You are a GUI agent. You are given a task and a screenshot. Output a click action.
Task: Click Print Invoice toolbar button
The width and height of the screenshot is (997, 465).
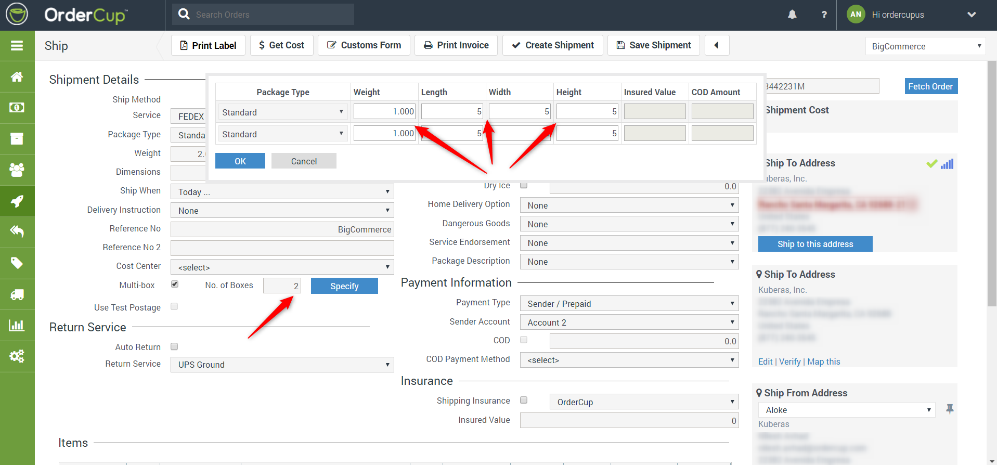click(x=456, y=45)
